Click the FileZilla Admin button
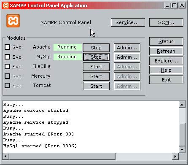This screenshot has height=165, width=188. point(127,67)
